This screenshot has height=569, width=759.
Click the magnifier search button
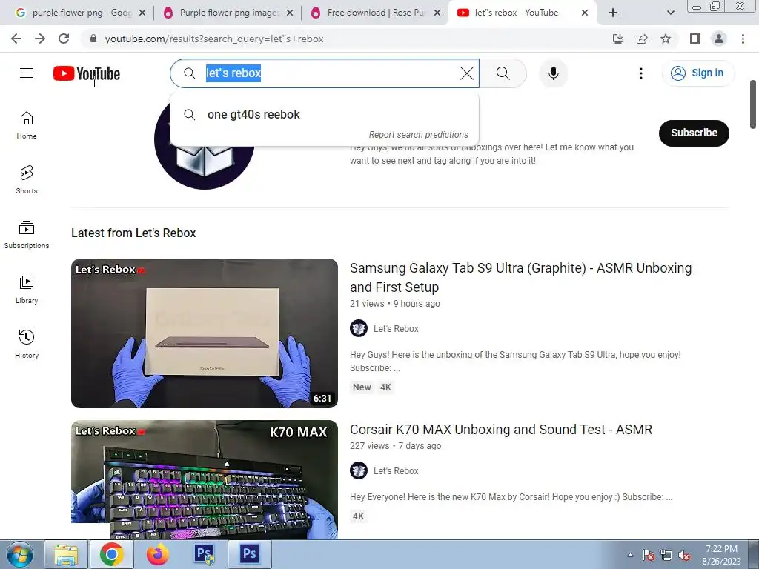[503, 73]
